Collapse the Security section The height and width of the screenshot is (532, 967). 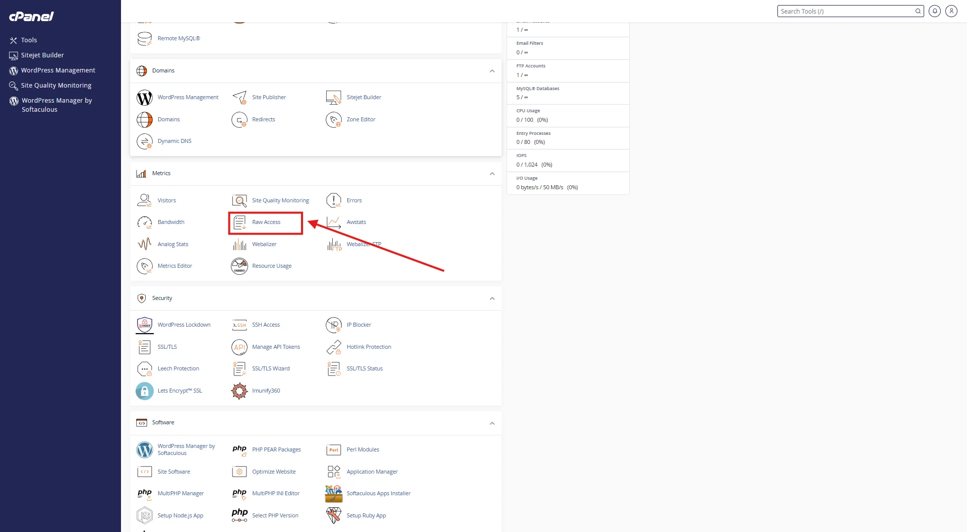(x=492, y=298)
